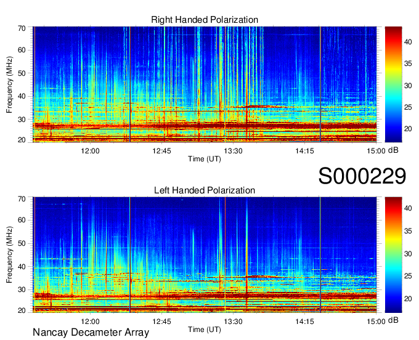419x340 pixels.
Task: Click the 35 label on Right Handed colorbar
Action: 408,63
